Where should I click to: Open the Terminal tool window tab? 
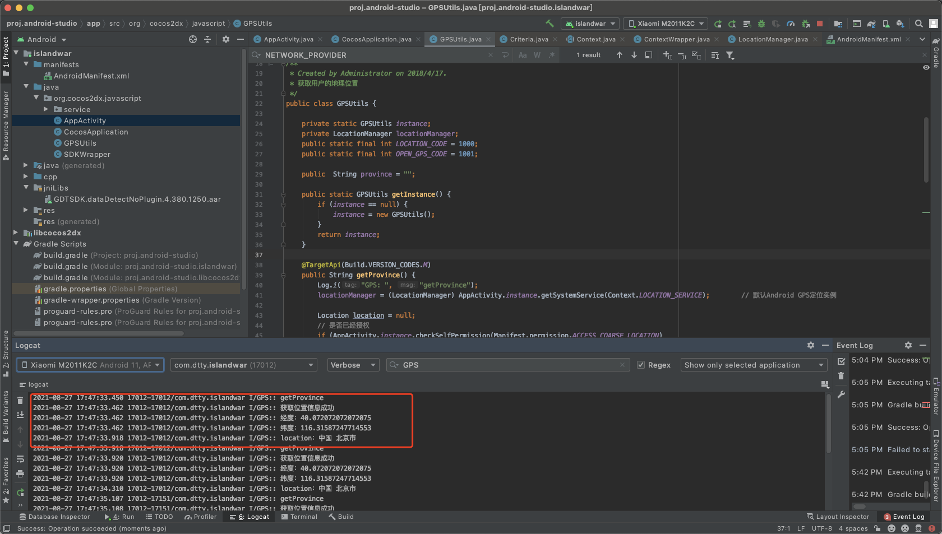click(x=299, y=517)
